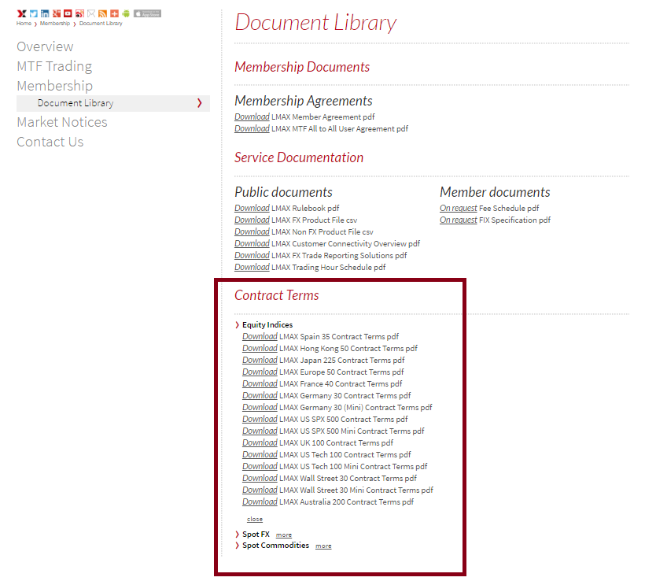Click the Spot Commodities heading text
Image resolution: width=645 pixels, height=581 pixels.
pyautogui.click(x=275, y=546)
